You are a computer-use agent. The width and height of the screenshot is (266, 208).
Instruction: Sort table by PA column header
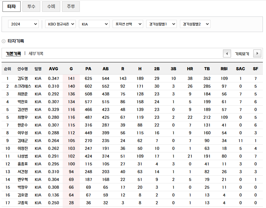(88, 69)
